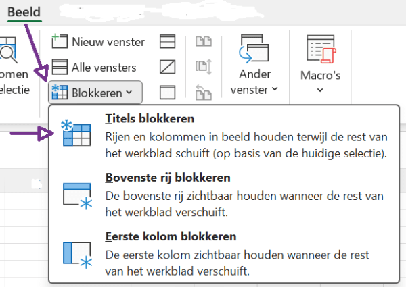406x287 pixels.
Task: Click the "Ander" label text
Action: pos(255,74)
